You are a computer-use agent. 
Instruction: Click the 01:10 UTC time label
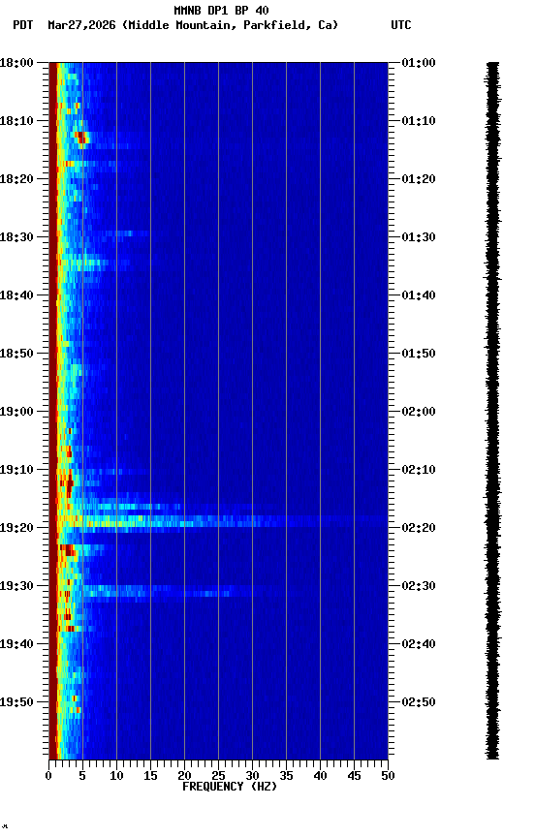tap(419, 121)
